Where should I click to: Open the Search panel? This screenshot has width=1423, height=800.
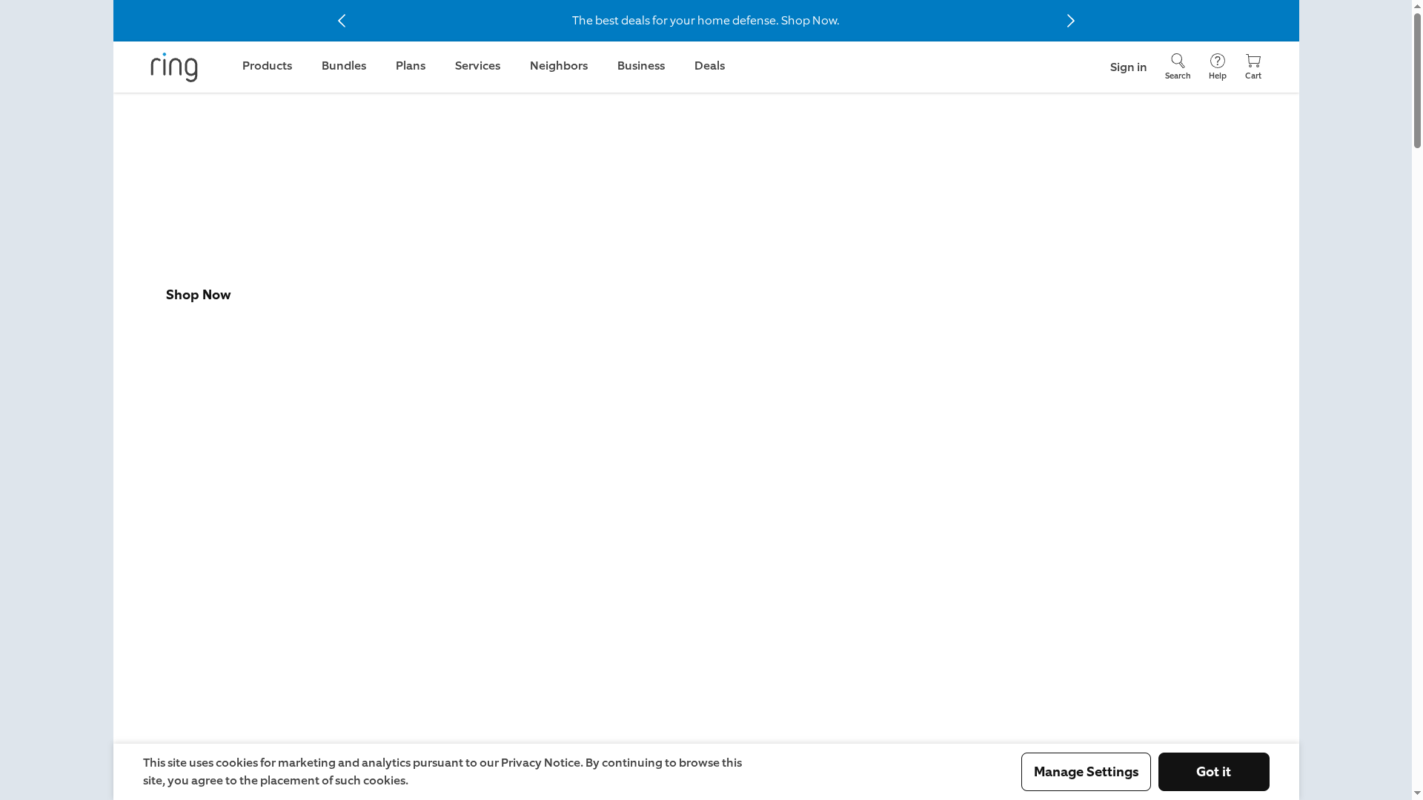click(1177, 66)
